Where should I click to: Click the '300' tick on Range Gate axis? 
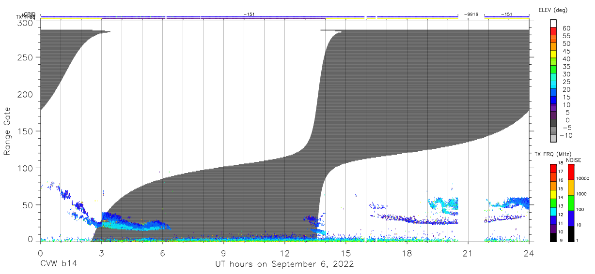26,23
